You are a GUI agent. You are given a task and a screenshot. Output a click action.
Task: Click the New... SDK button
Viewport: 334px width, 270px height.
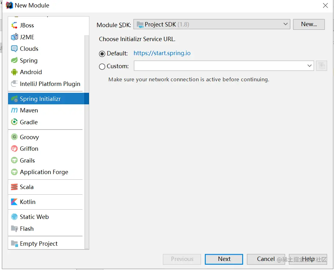pos(309,24)
